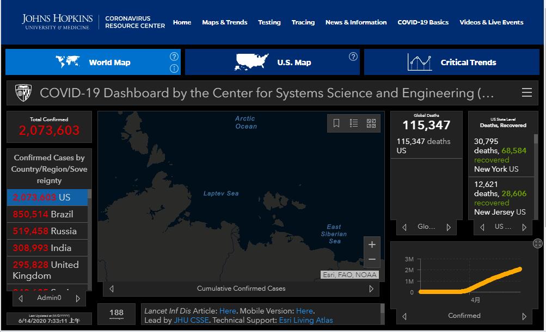Screen dimensions: 546x332
Task: Switch to previous Admin0 list level
Action: [x=21, y=298]
